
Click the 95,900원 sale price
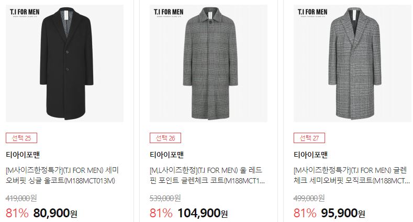343,213
